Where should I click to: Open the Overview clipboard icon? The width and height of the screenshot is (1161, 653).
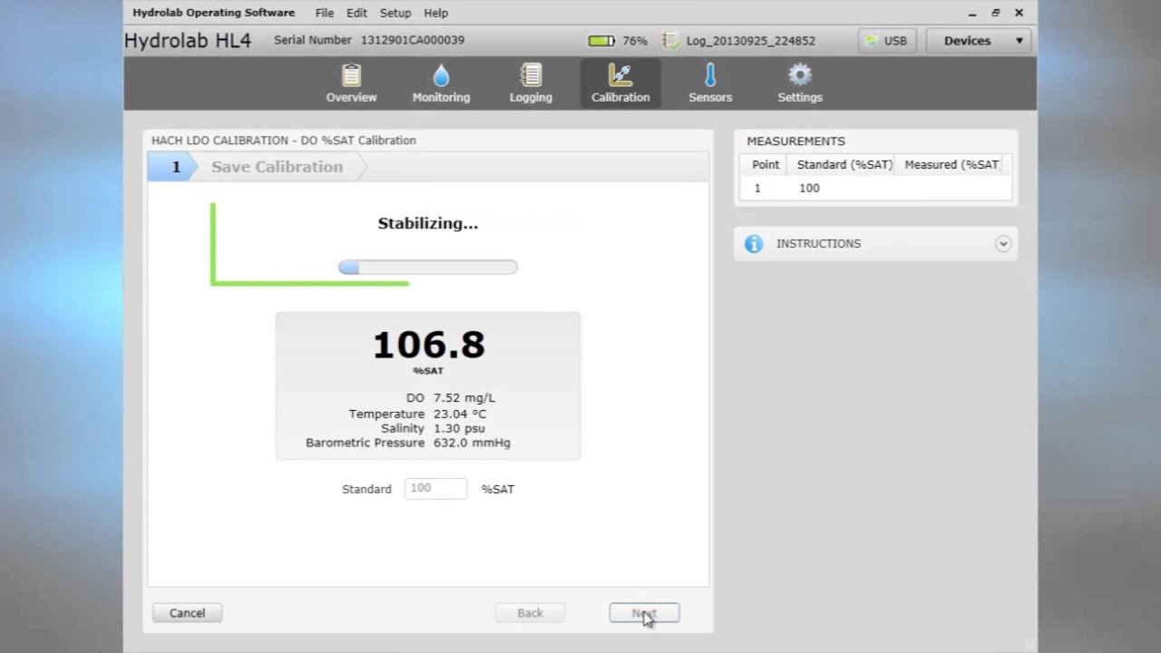tap(351, 74)
